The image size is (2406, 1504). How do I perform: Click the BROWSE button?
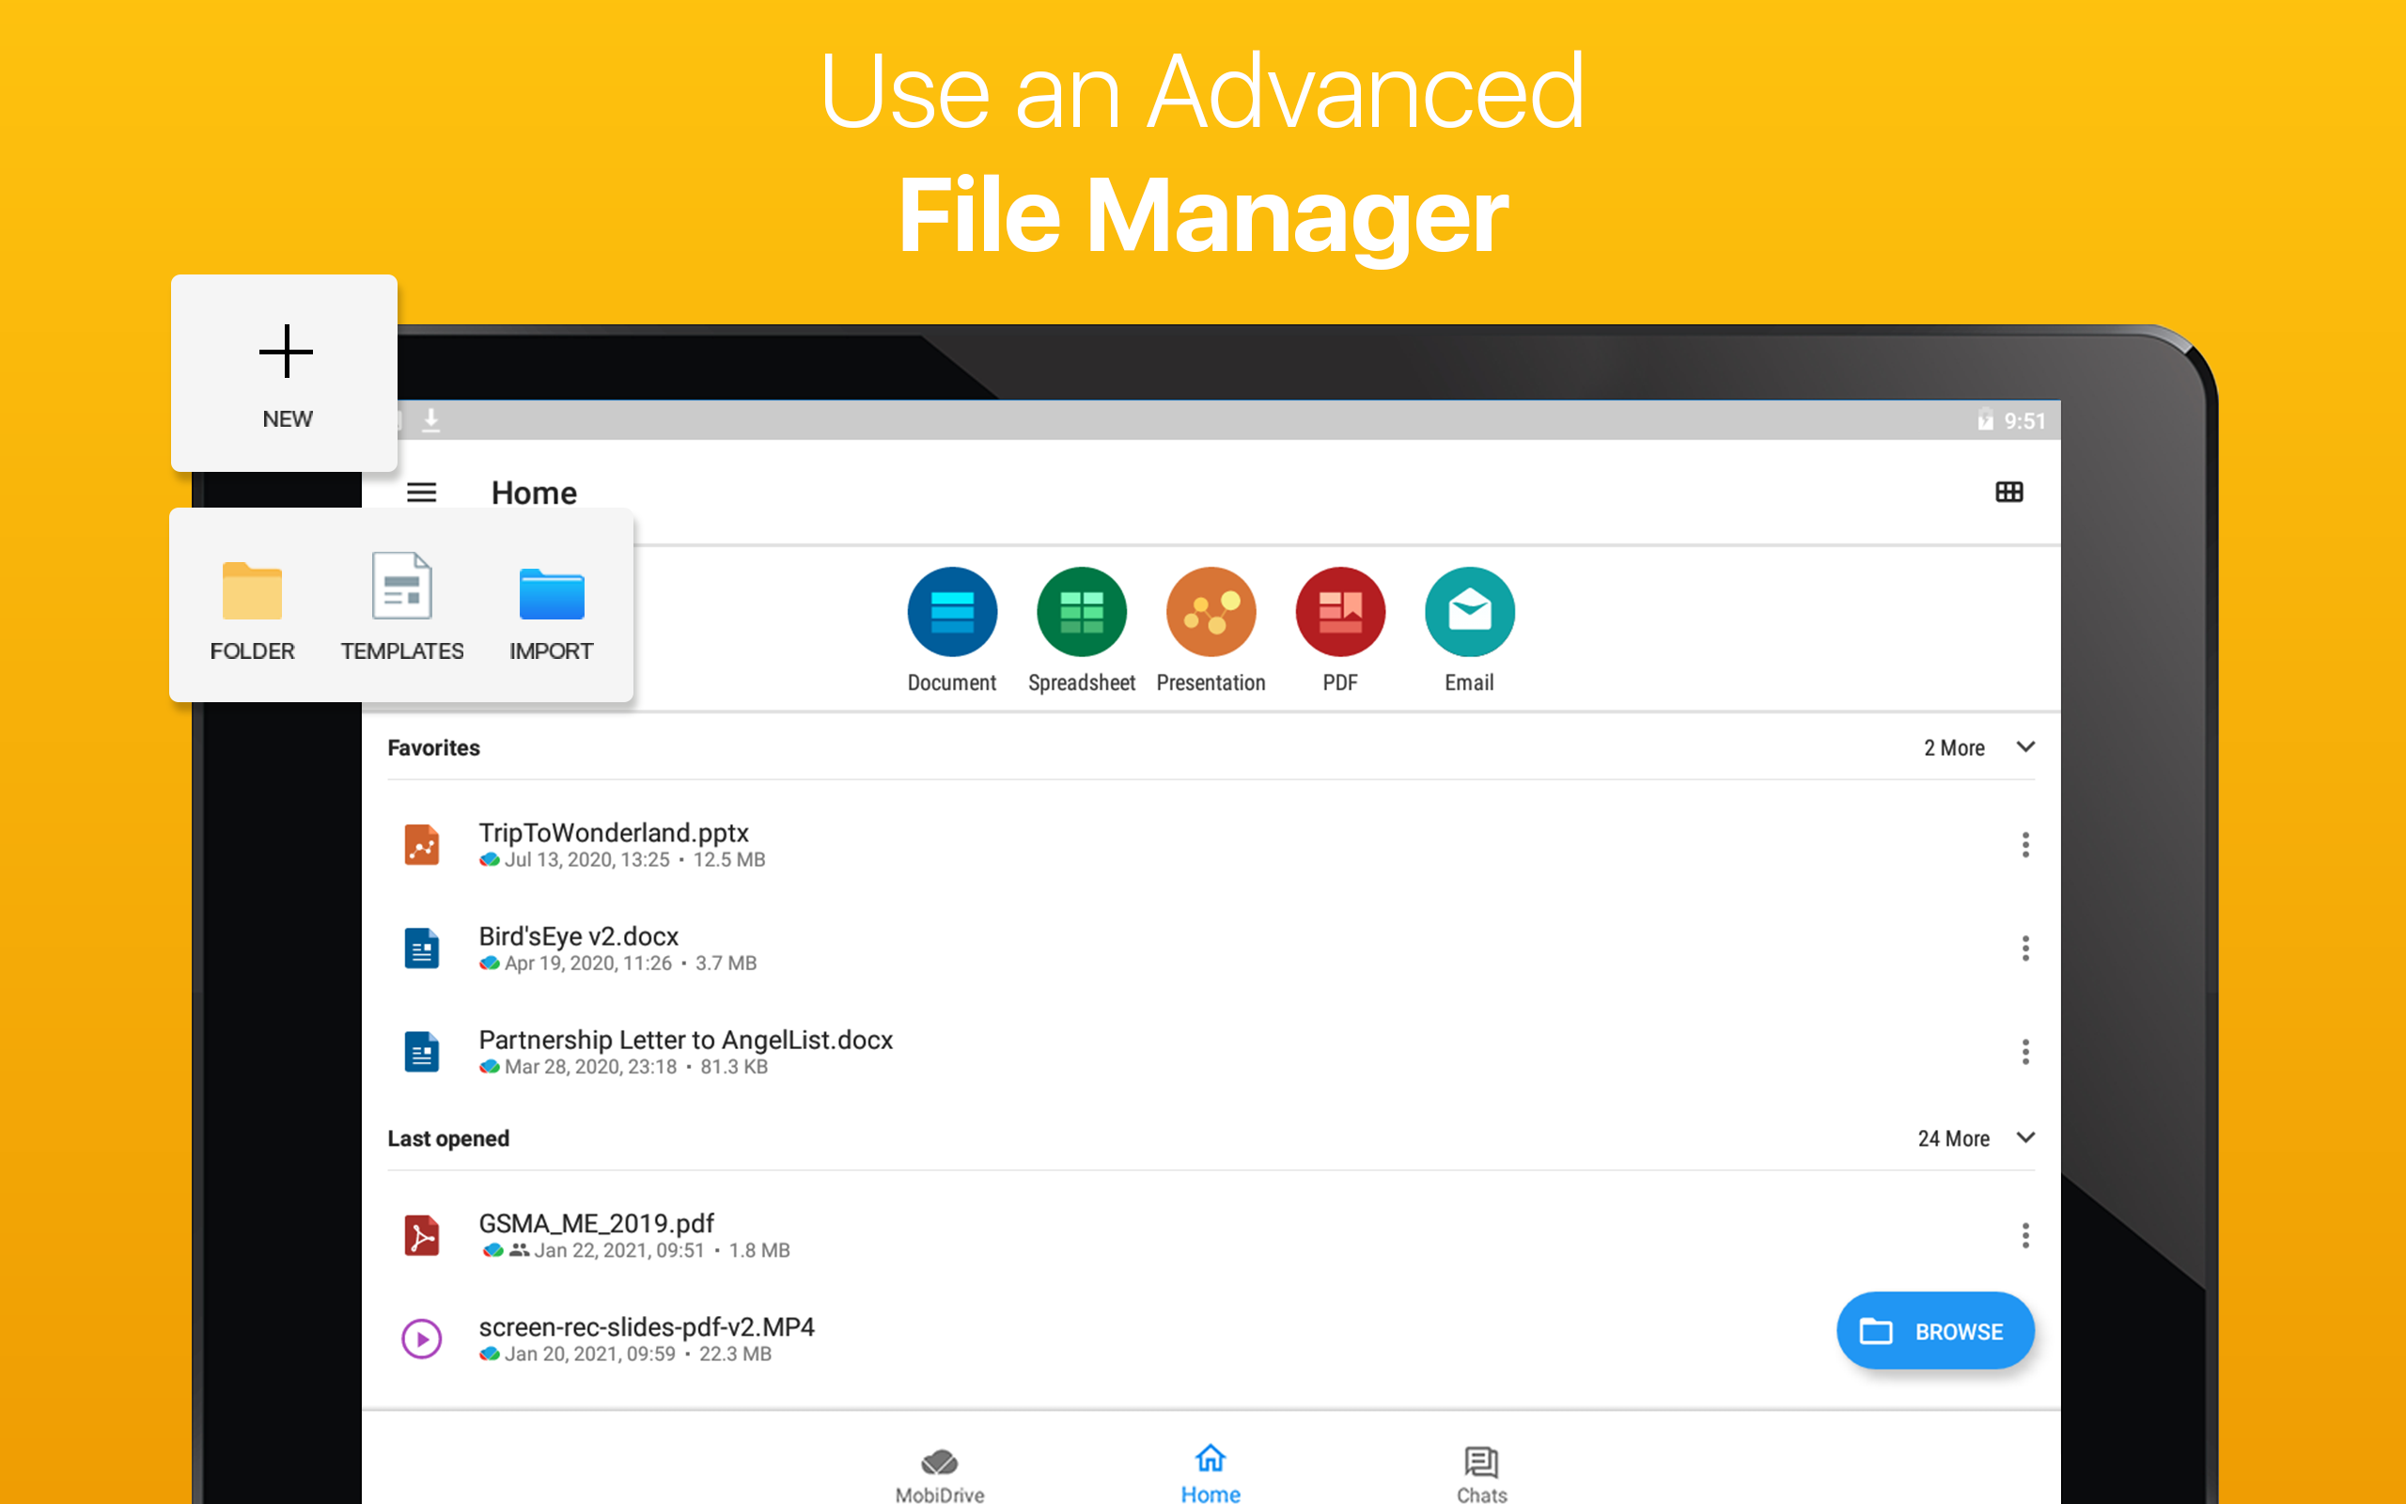tap(1935, 1330)
